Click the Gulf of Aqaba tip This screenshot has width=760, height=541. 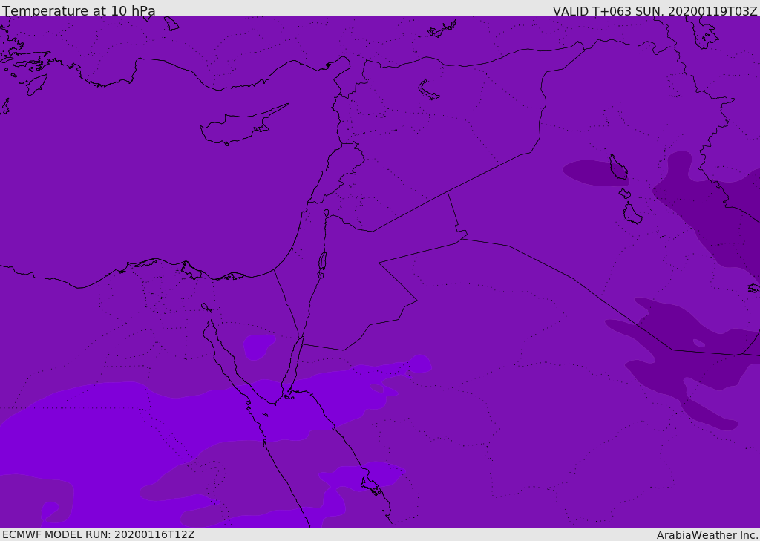tap(301, 339)
